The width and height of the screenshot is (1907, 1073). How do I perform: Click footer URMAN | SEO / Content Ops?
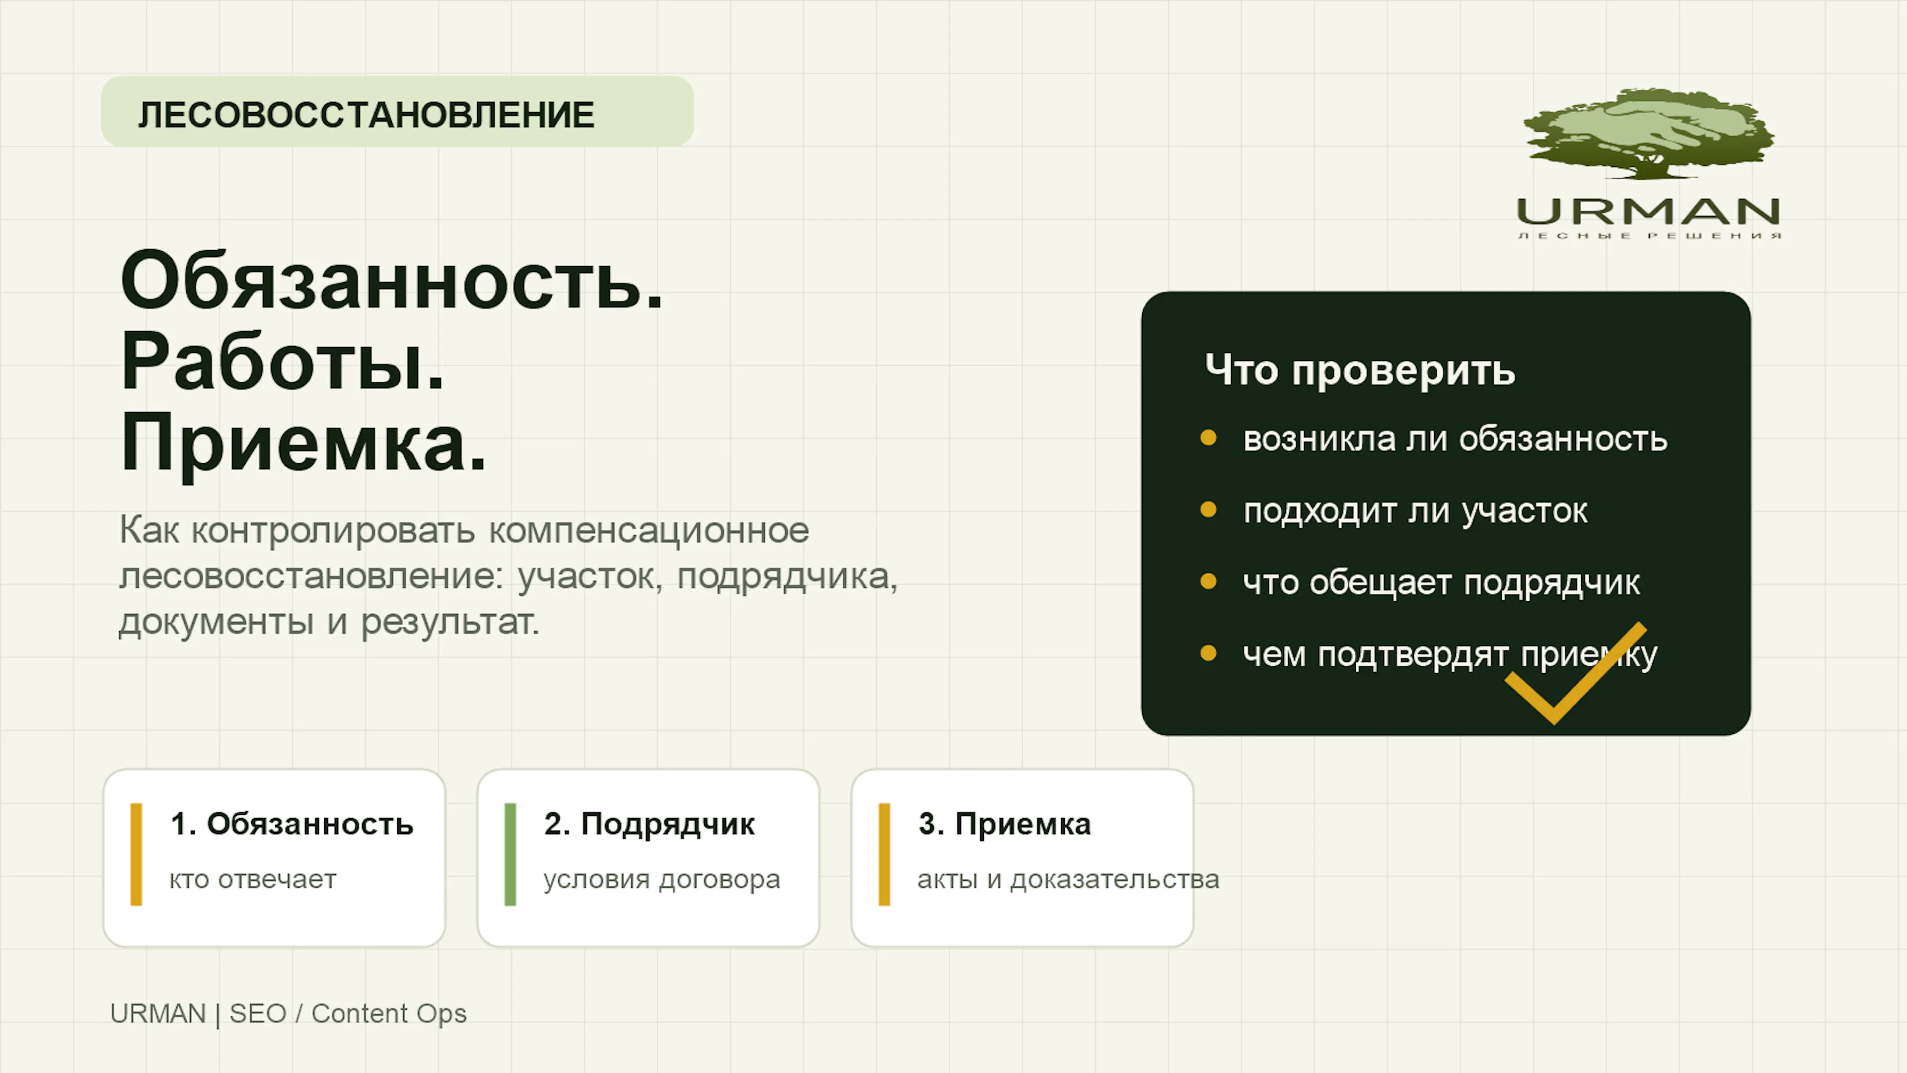coord(289,1014)
